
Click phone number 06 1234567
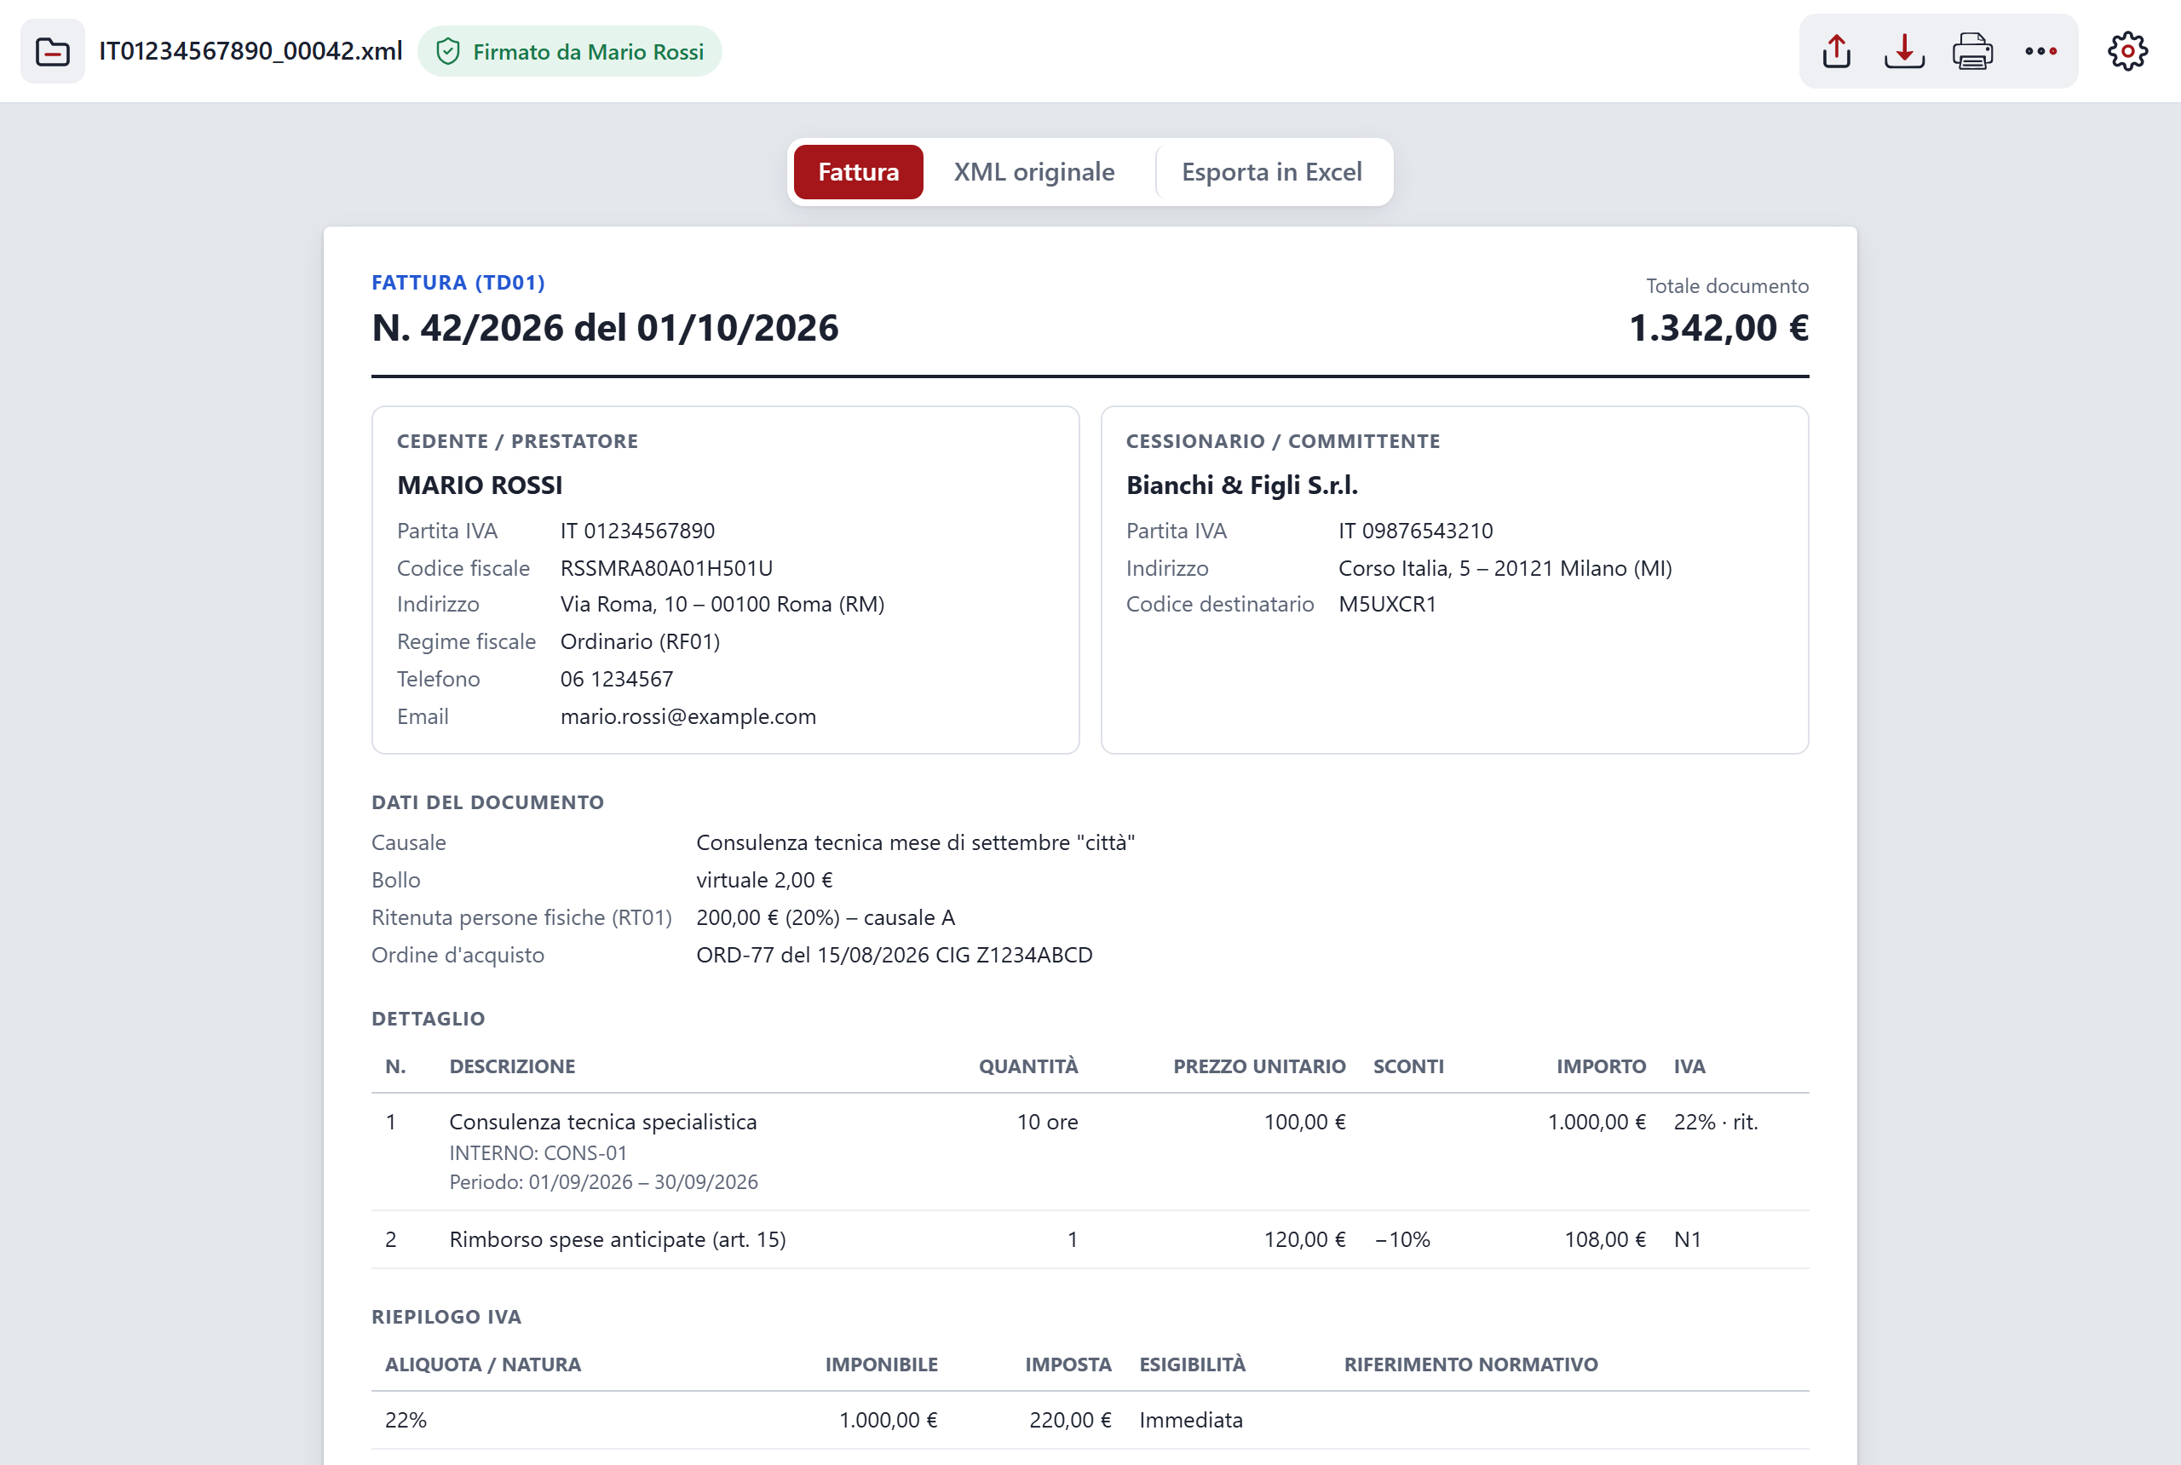[617, 679]
